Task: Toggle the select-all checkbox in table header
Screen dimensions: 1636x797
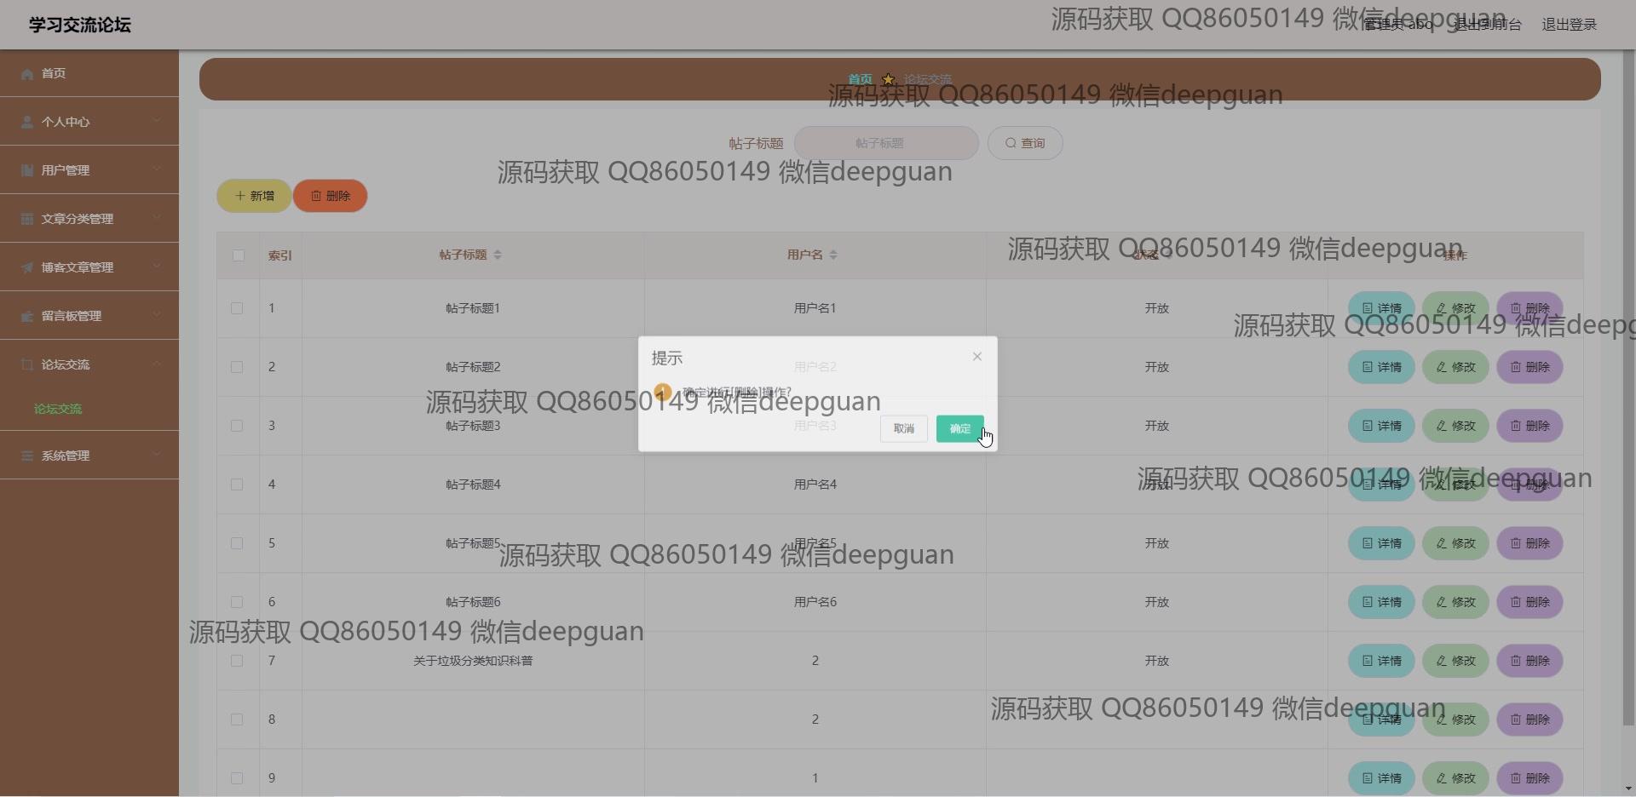Action: pyautogui.click(x=239, y=255)
